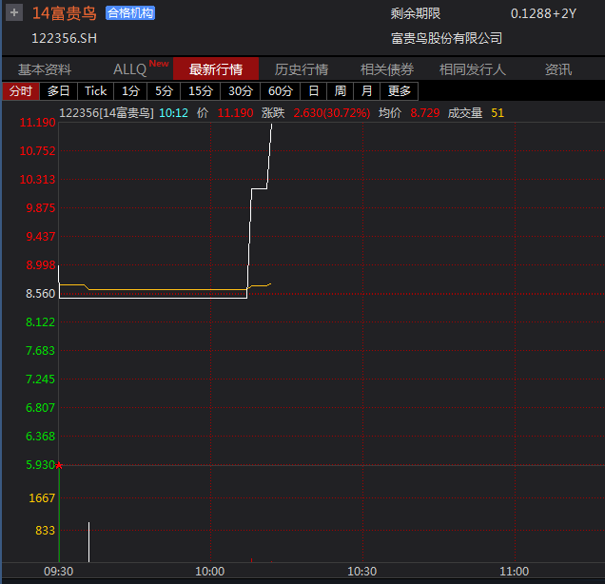Select the 60分 chart interval
Screen dimensions: 605x584
281,91
